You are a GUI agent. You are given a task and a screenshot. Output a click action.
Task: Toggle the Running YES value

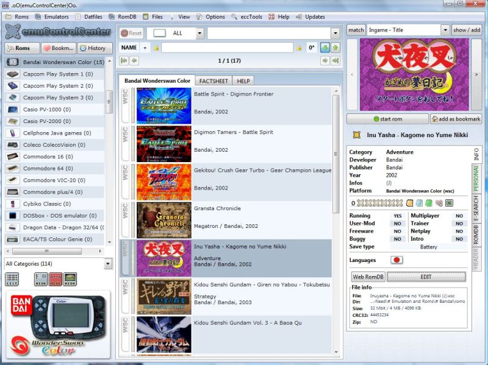(398, 216)
